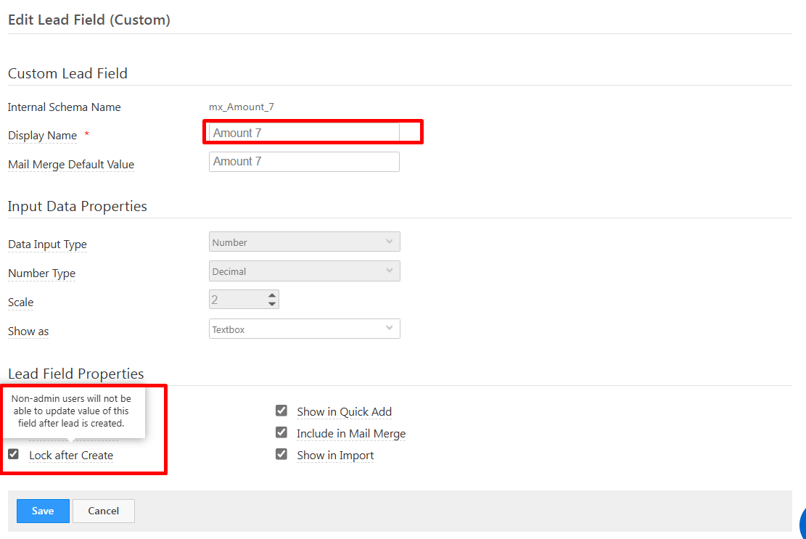Click the Scale help label
The width and height of the screenshot is (806, 539).
pos(20,303)
